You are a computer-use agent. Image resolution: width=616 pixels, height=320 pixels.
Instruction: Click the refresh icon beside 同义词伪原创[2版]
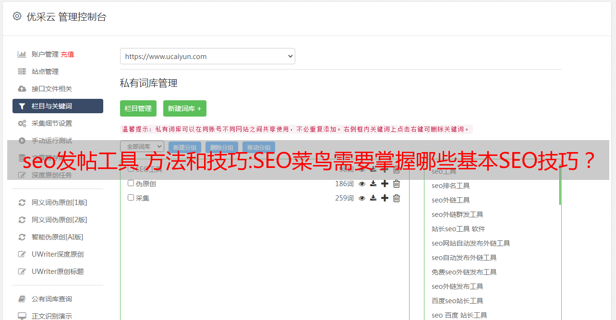pyautogui.click(x=22, y=220)
